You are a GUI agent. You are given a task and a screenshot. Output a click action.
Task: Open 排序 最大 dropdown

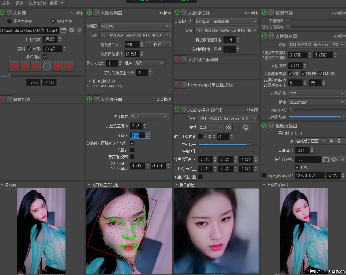click(150, 63)
